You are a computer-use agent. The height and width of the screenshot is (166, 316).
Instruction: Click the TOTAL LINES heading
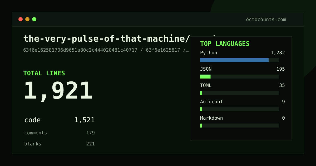[44, 73]
